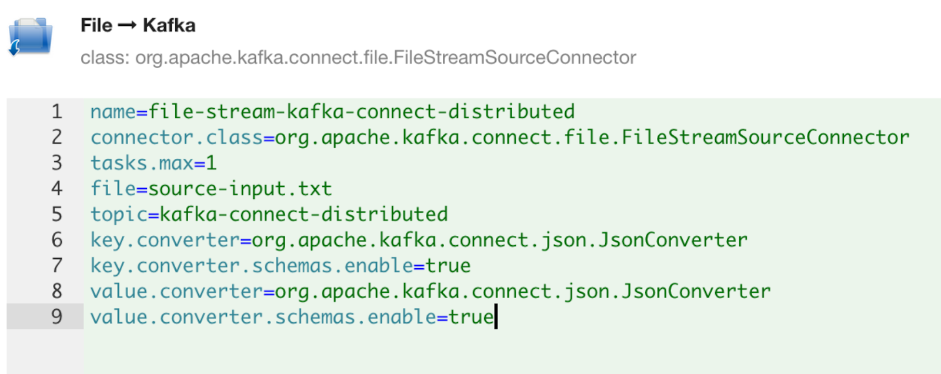941x374 pixels.
Task: Click line number 4 in gutter
Action: click(x=56, y=189)
